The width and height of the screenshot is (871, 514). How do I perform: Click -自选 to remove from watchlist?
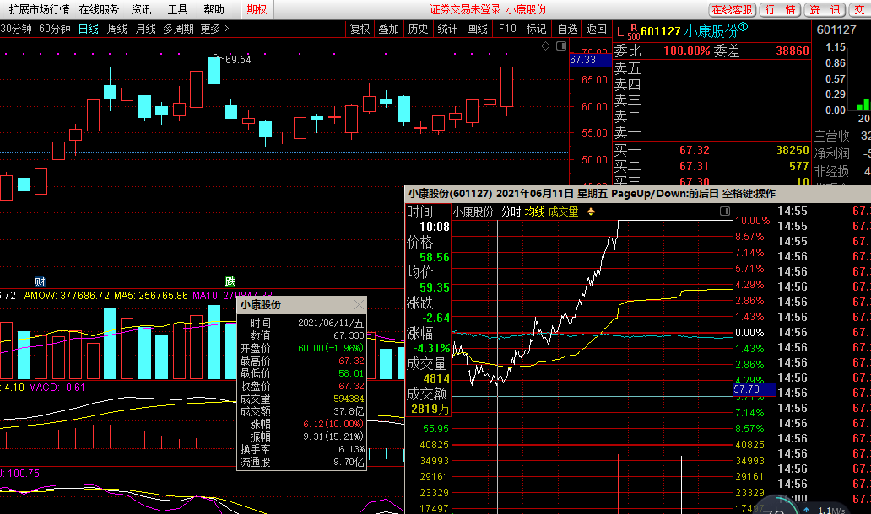click(566, 29)
